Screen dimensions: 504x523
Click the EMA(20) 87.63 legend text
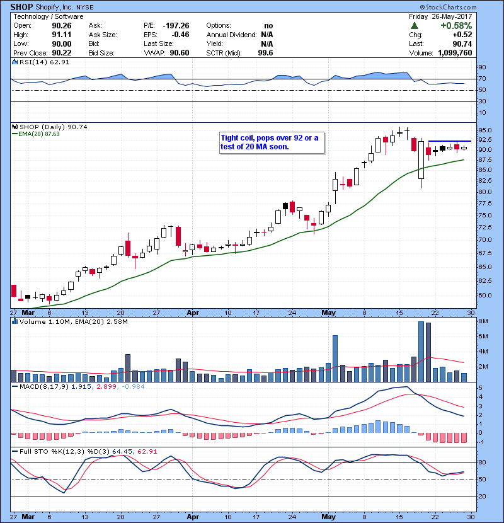coord(39,134)
